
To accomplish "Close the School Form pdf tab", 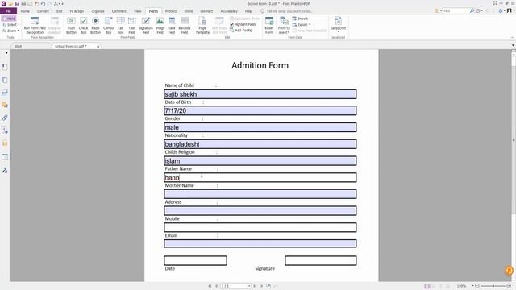I will click(98, 47).
